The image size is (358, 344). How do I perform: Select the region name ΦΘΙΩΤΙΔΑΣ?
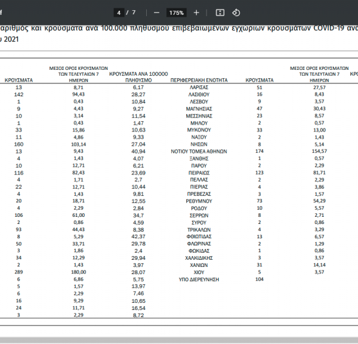pos(199,236)
